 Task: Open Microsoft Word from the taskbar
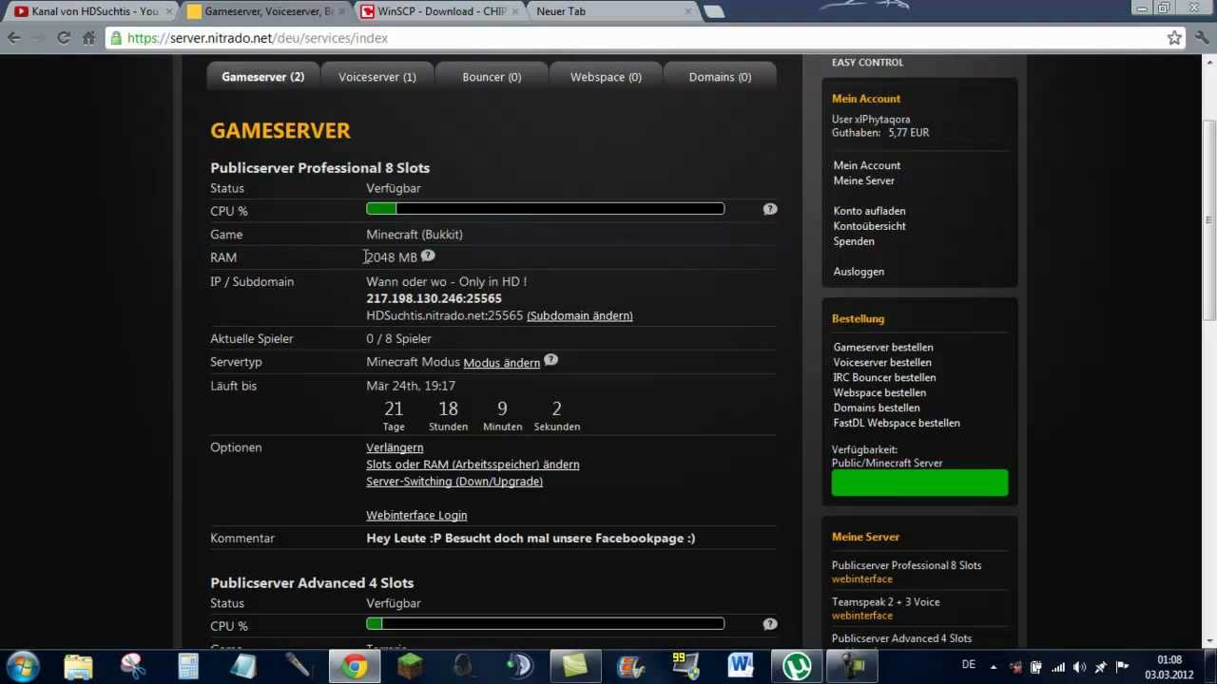coord(742,666)
